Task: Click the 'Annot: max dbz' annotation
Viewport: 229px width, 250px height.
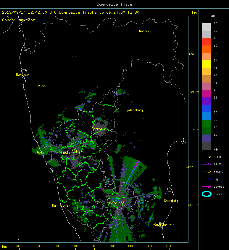Action: point(19,20)
